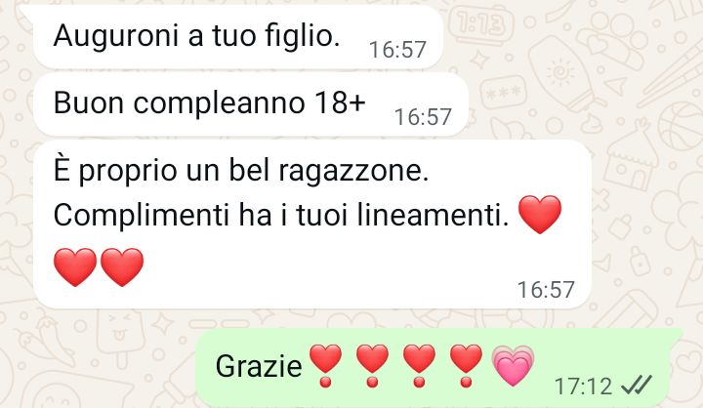Click 'Complimenti ha i tuoi lineamenti.' line
703x408 pixels.
pyautogui.click(x=281, y=215)
